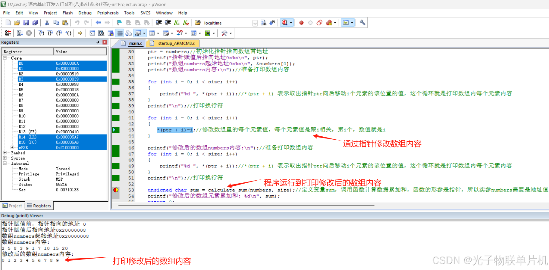Switch to startup_ARMCM3.s tab

coord(173,43)
